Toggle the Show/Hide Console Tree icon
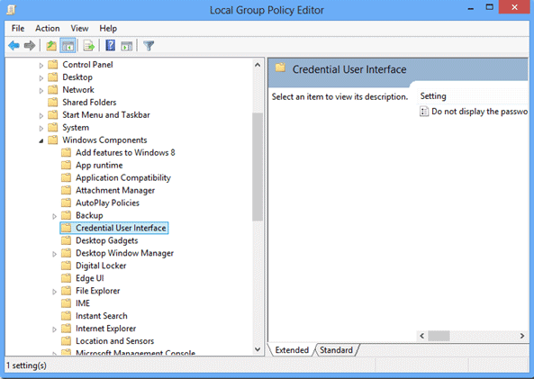This screenshot has height=379, width=534. click(x=68, y=45)
